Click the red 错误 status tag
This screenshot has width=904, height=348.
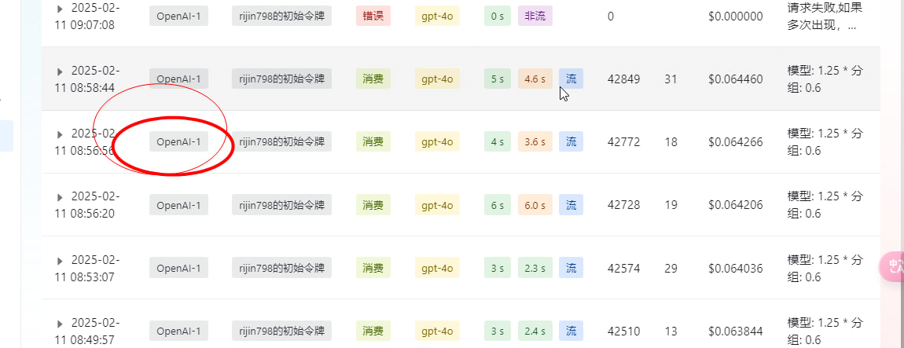(373, 16)
